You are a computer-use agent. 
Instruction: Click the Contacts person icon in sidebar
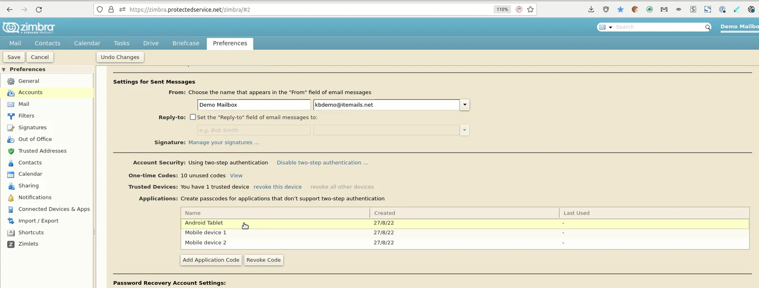click(11, 163)
